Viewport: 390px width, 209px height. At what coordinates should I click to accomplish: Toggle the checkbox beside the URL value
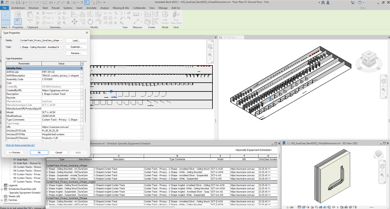click(82, 127)
